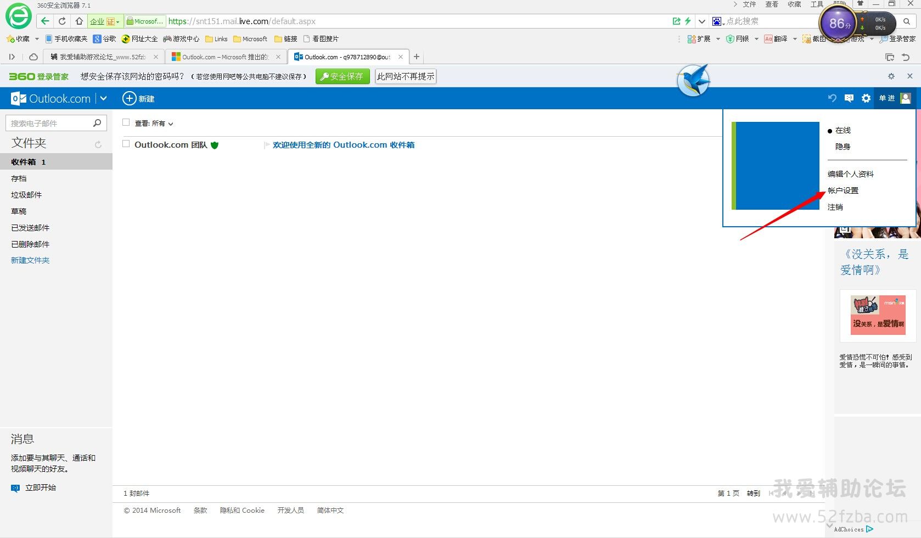This screenshot has width=921, height=538.
Task: Open the 收件箱 folder
Action: pos(56,162)
